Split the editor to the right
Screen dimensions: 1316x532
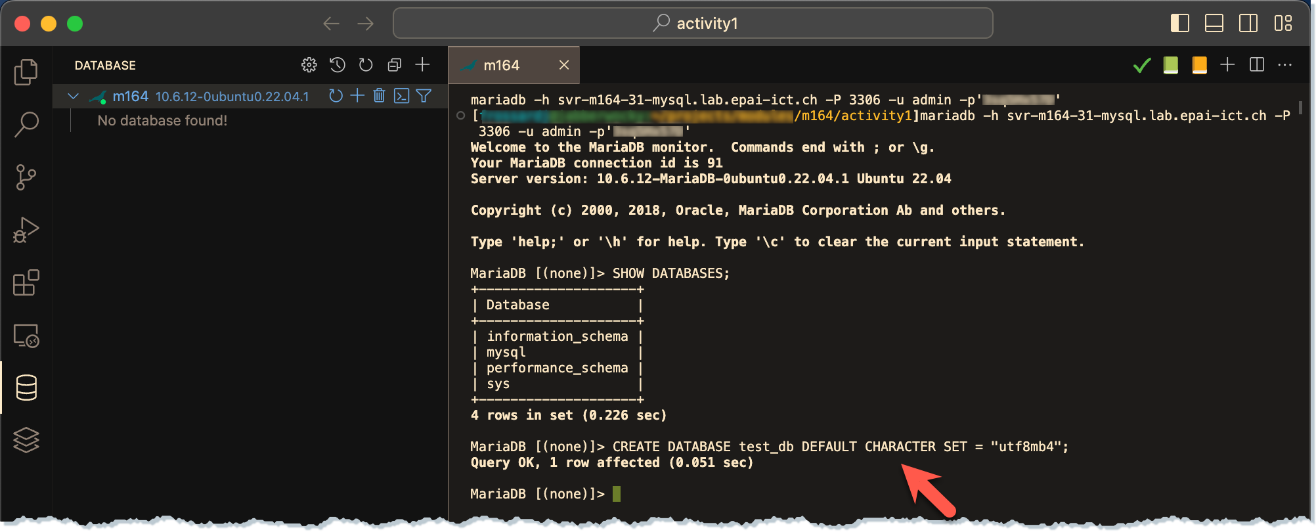(x=1257, y=64)
